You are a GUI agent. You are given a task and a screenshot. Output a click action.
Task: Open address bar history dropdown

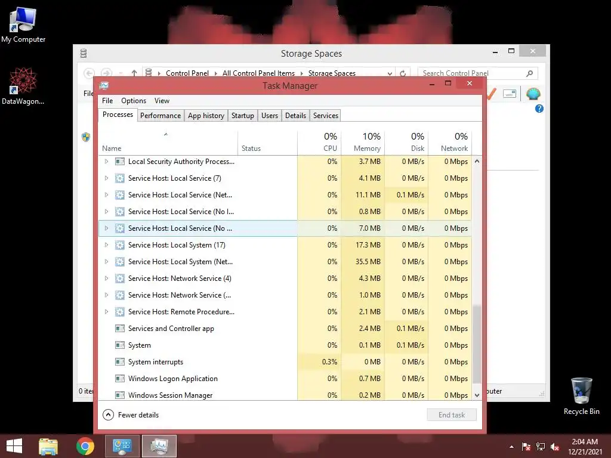(390, 73)
